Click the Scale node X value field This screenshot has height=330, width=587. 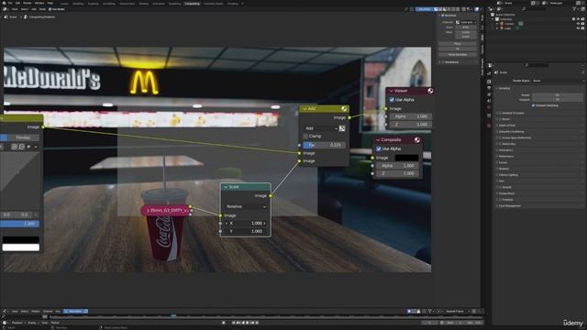(x=246, y=224)
